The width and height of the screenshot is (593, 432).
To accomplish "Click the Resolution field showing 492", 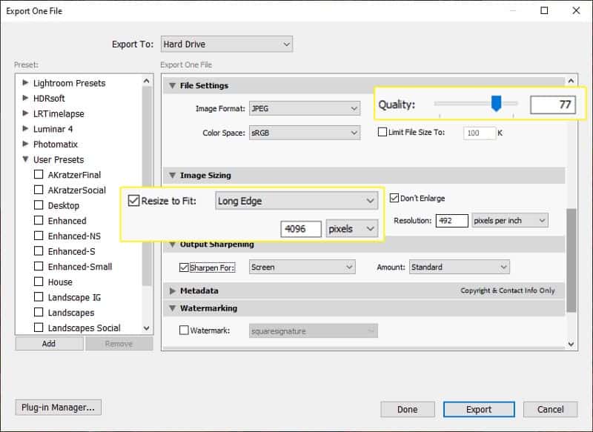I will pos(451,220).
